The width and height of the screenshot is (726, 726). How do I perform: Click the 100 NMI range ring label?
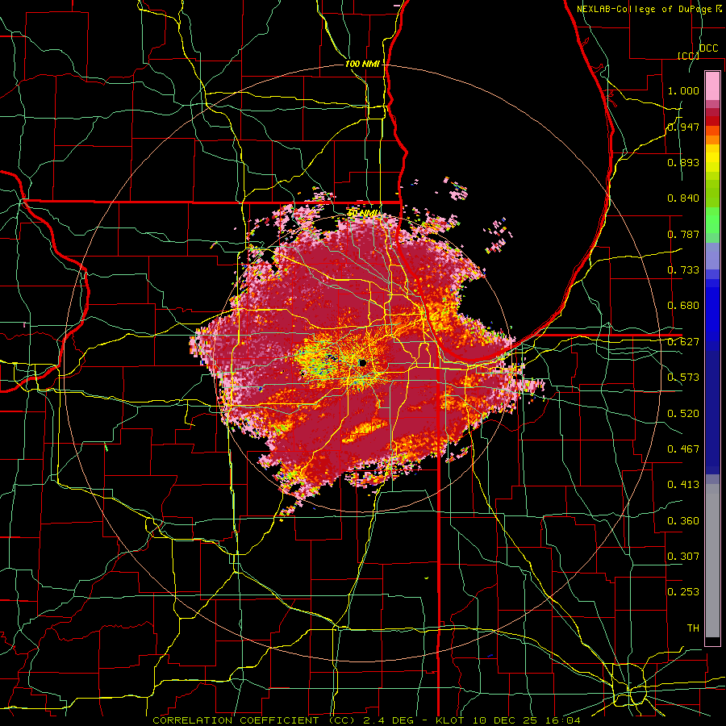[362, 64]
